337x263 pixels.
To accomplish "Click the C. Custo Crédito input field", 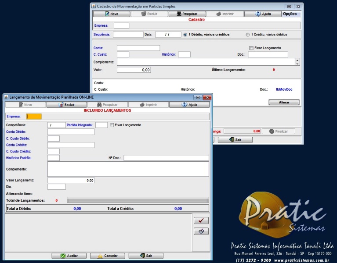I will [54, 151].
